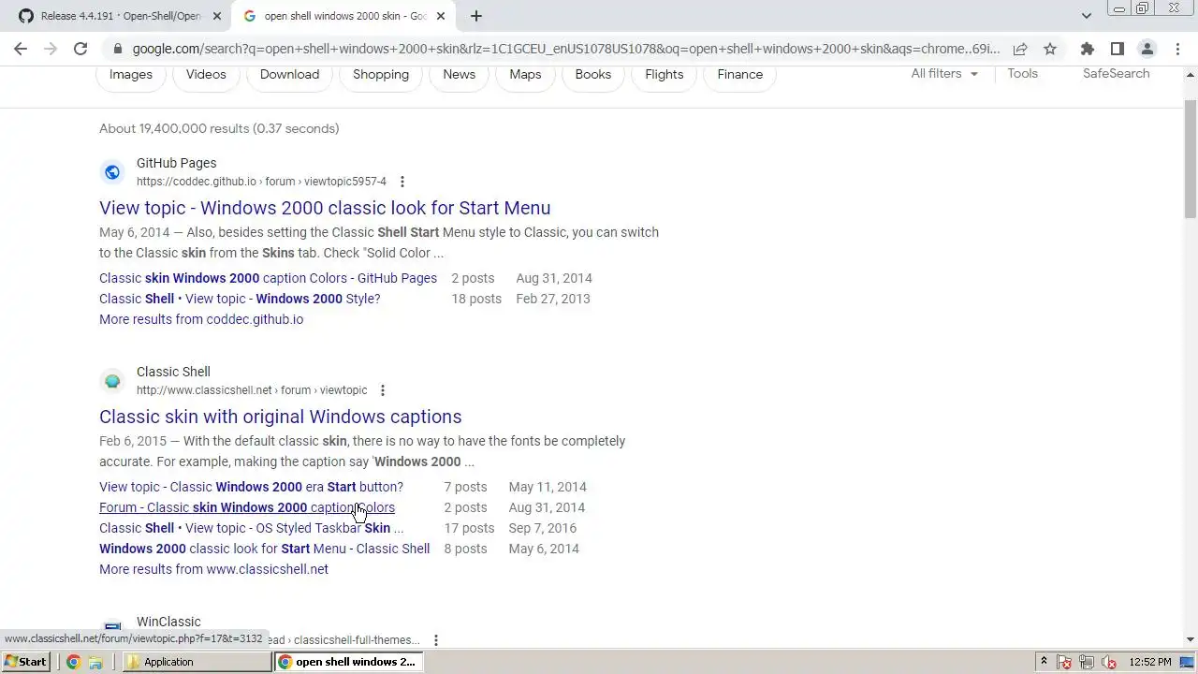Select the News search filter
The height and width of the screenshot is (674, 1198).
point(460,74)
